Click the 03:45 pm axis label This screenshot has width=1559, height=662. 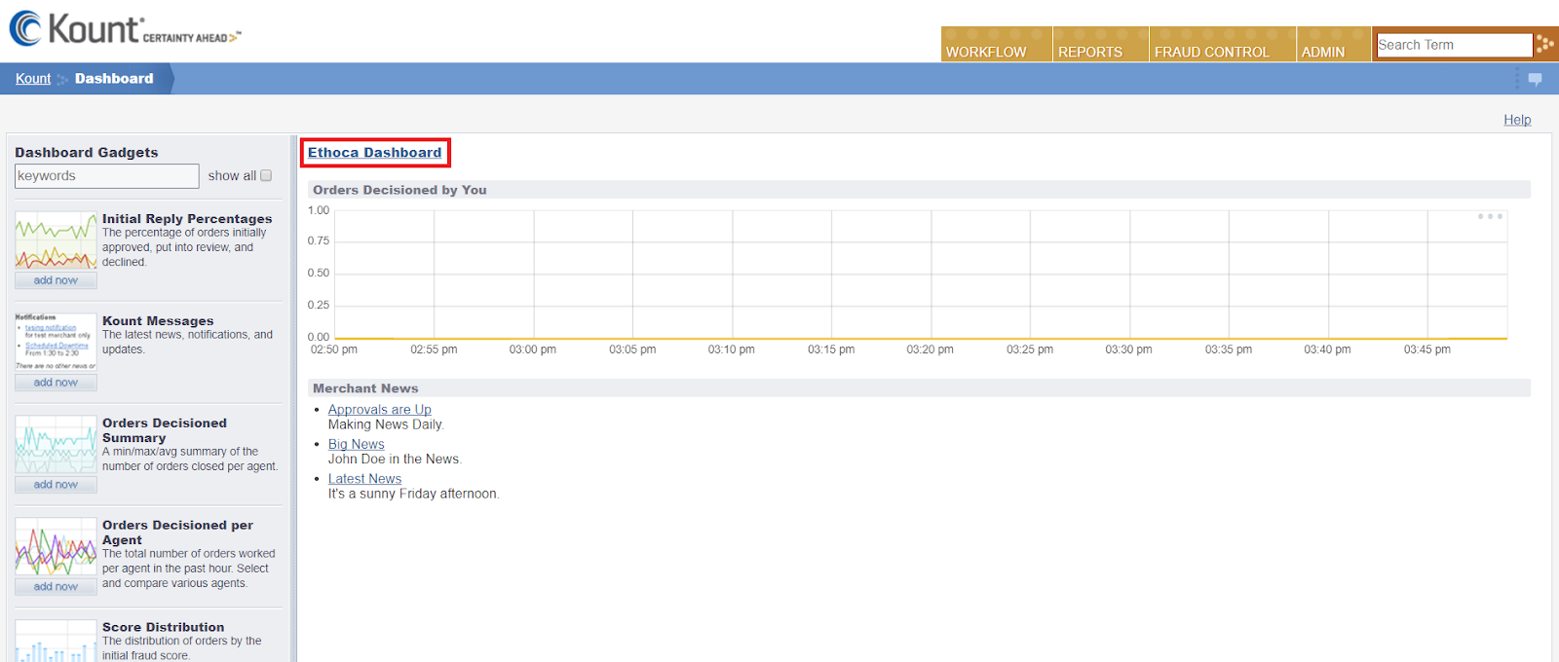pos(1427,349)
